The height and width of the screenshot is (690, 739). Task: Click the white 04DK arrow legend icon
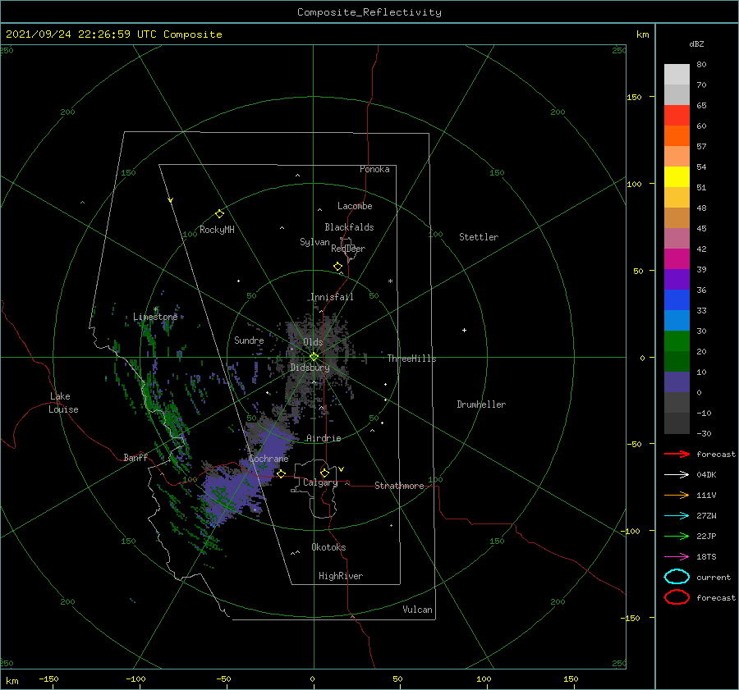point(677,474)
